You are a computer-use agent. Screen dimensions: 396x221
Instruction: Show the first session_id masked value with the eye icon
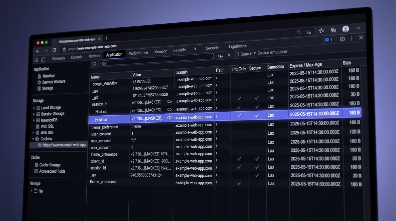170,102
